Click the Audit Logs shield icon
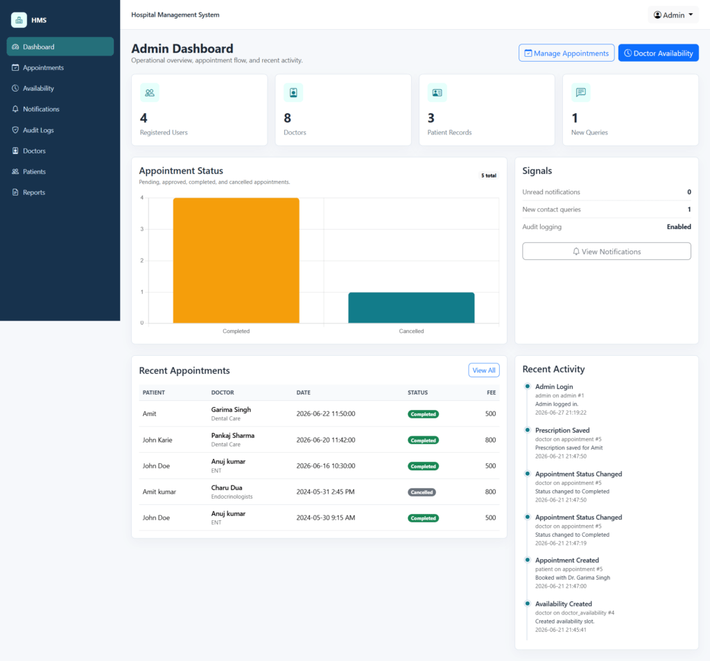The height and width of the screenshot is (661, 710). 15,130
